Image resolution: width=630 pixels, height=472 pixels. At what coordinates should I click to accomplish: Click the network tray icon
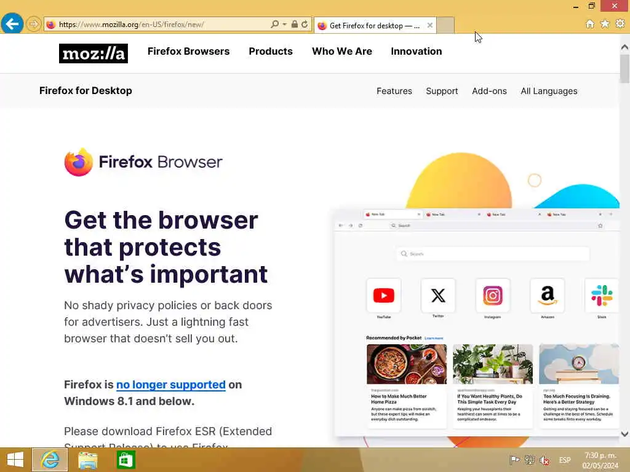click(530, 460)
